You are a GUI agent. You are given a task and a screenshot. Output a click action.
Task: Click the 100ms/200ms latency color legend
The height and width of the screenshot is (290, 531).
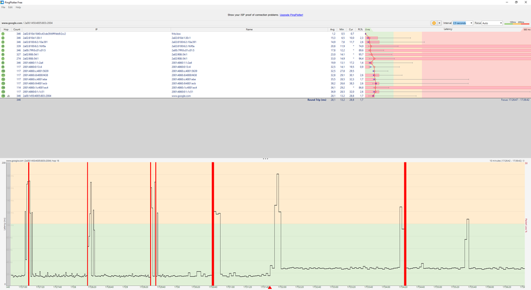point(517,23)
